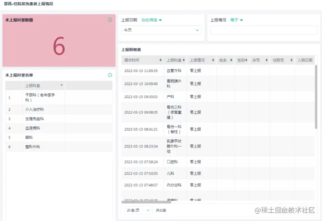The height and width of the screenshot is (221, 322).
Task: Click the info icon beside 未上报科室名单
Action: [x=109, y=75]
